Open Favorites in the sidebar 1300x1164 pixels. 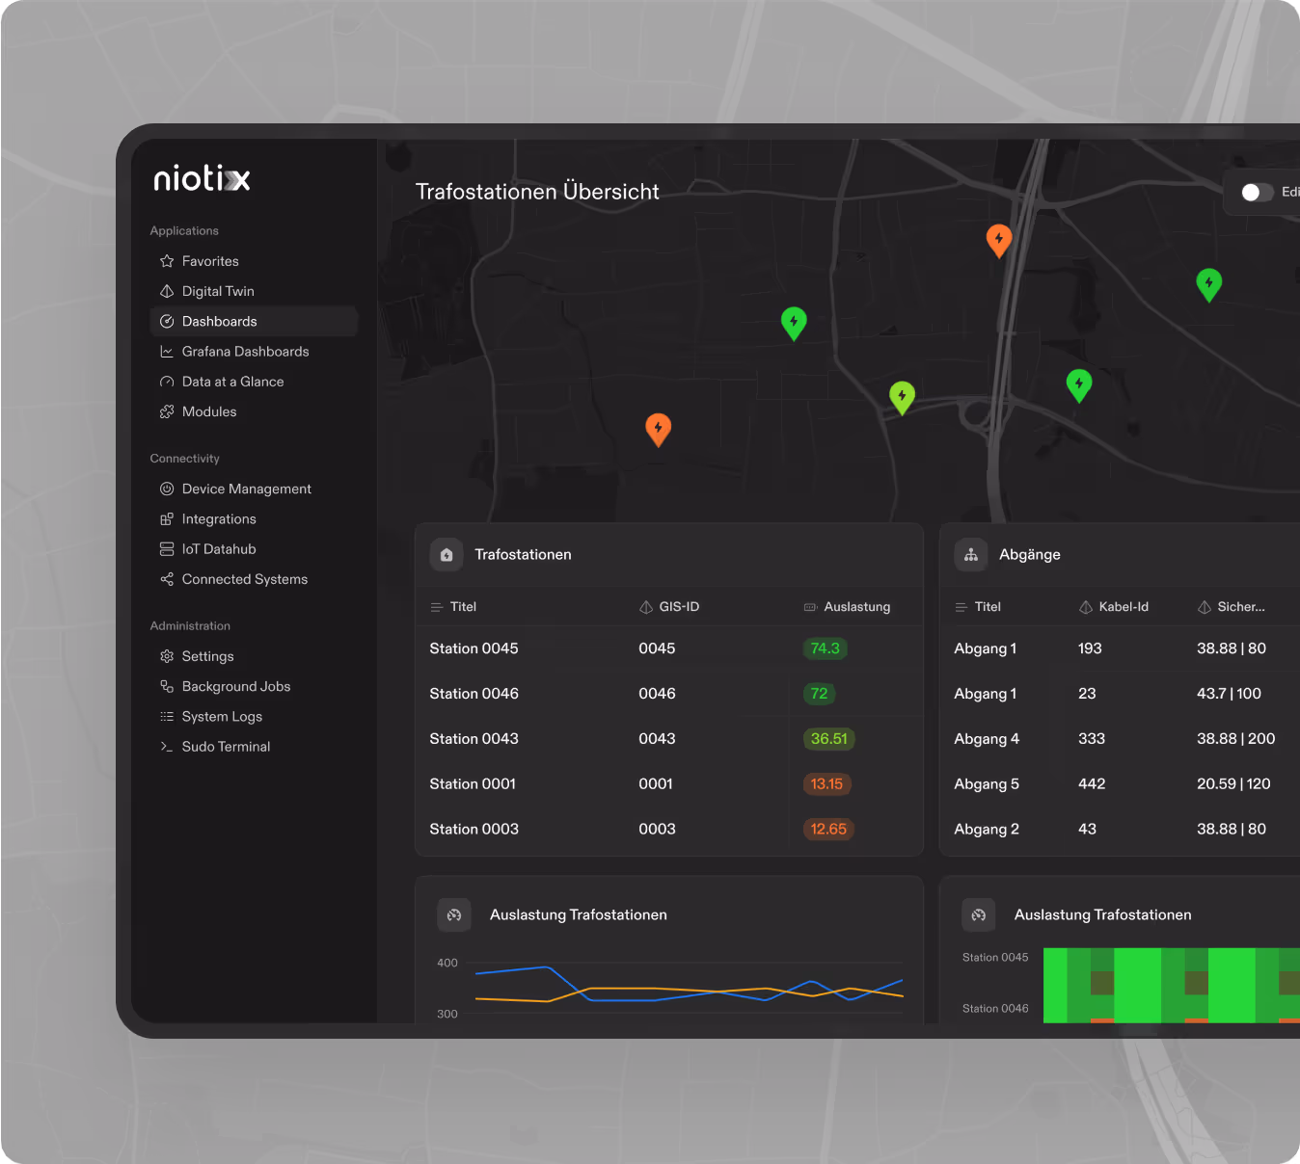[210, 261]
